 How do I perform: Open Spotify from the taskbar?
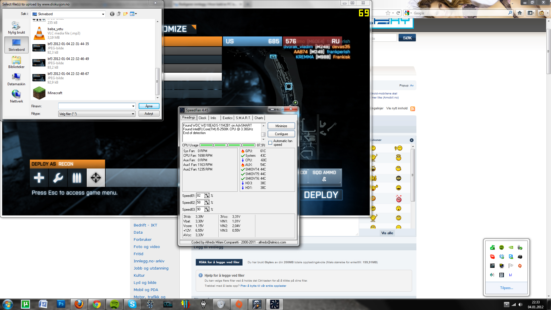point(114,304)
